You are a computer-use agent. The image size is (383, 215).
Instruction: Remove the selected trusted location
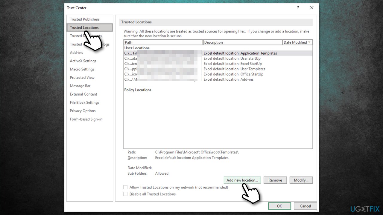tap(275, 180)
